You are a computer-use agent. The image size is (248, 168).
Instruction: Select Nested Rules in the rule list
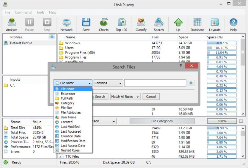(x=73, y=150)
